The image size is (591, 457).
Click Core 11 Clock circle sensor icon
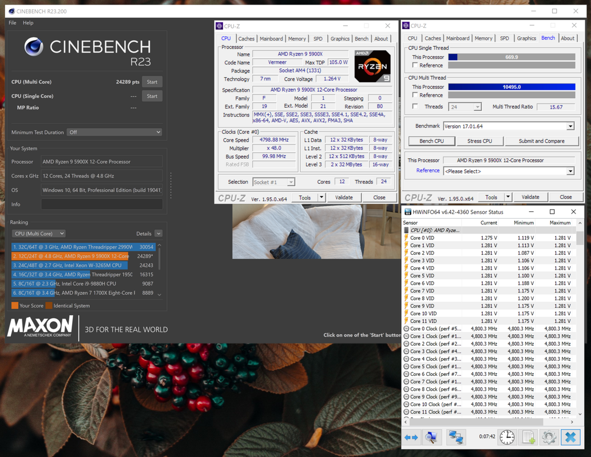click(x=406, y=412)
